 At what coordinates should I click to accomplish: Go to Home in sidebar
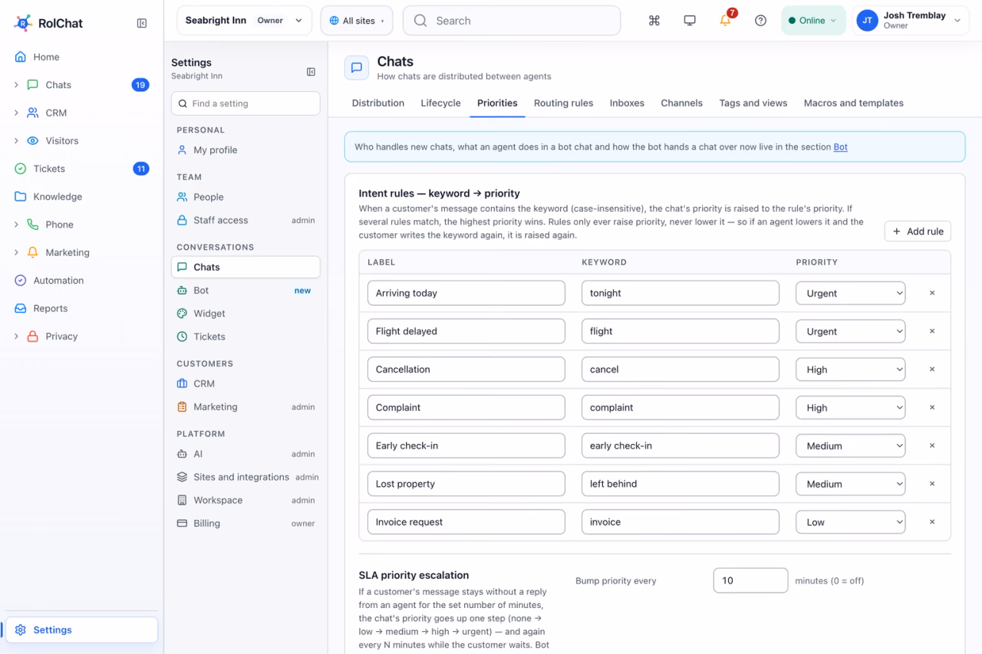click(x=81, y=57)
